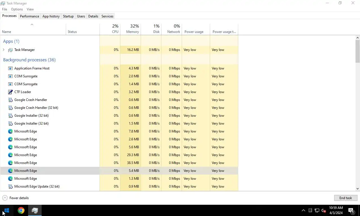The height and width of the screenshot is (216, 360).
Task: Click scrollbar down arrow in process list
Action: click(357, 189)
